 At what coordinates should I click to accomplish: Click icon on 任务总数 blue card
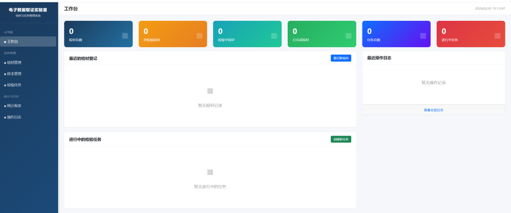(x=423, y=36)
